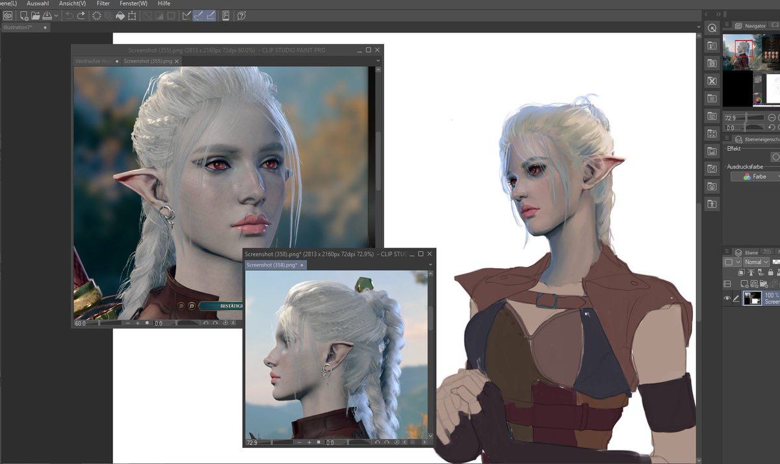780x464 pixels.
Task: Open the Fenster(W) menu
Action: tap(133, 3)
